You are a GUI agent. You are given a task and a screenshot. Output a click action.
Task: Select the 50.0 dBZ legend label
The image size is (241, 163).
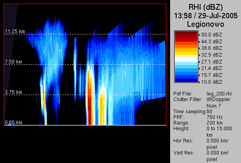pyautogui.click(x=212, y=35)
